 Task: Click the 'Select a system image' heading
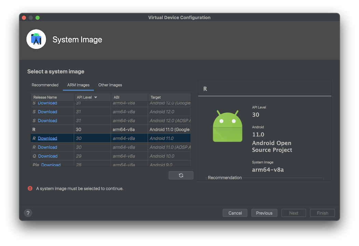click(x=56, y=72)
